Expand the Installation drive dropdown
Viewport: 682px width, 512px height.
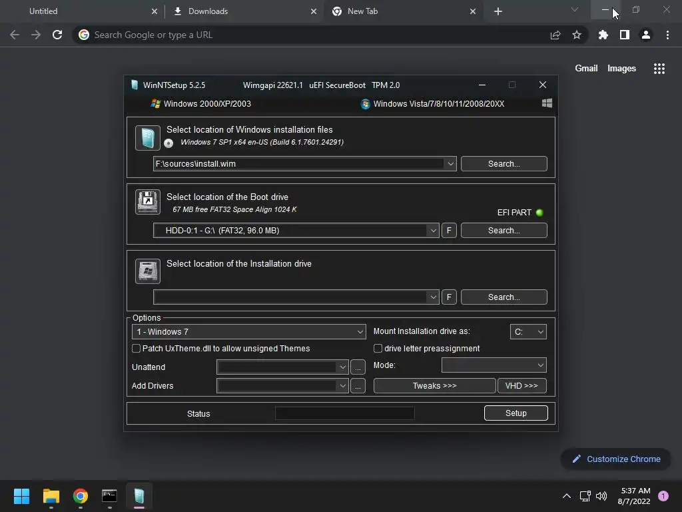[433, 297]
